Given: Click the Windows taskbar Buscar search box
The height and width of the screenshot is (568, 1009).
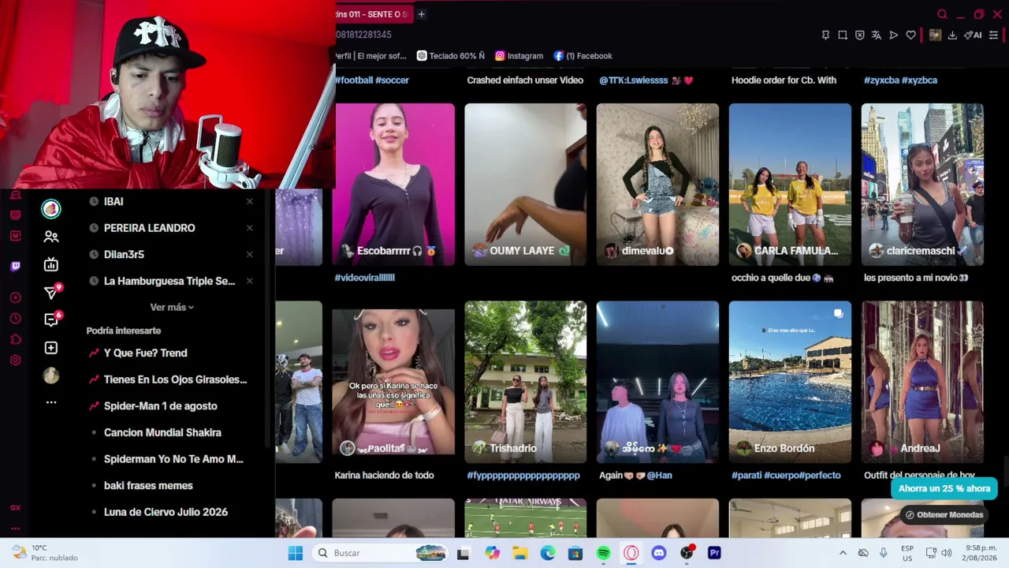Looking at the screenshot, I should (378, 553).
